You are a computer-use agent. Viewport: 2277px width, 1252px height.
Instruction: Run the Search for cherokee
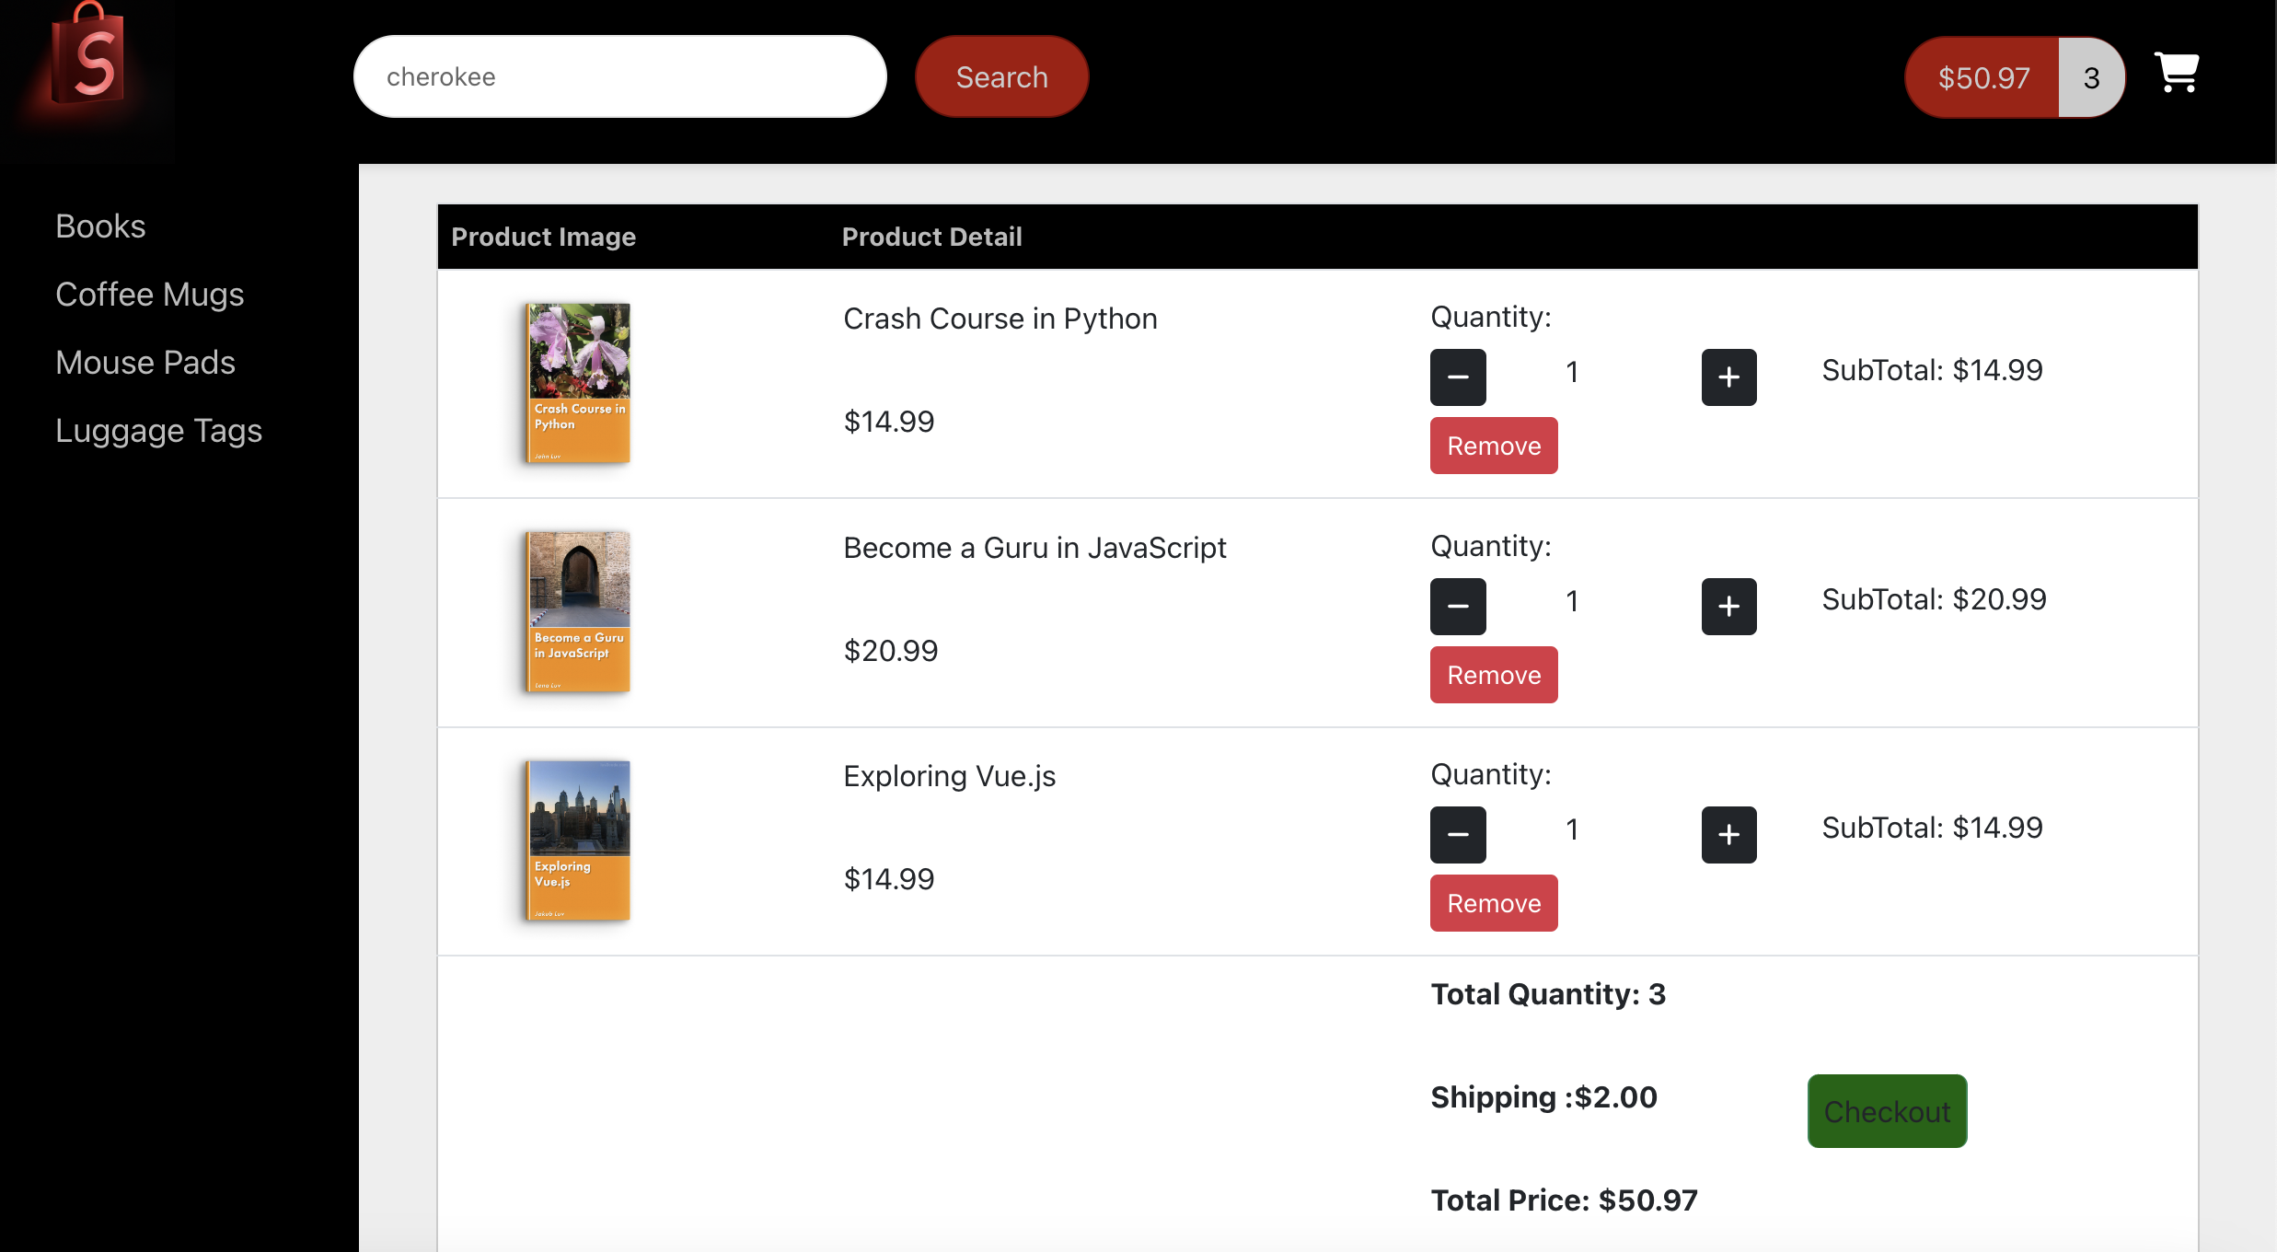coord(1001,76)
